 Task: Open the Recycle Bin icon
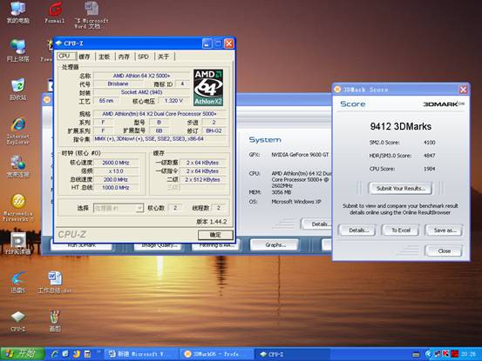[x=18, y=90]
